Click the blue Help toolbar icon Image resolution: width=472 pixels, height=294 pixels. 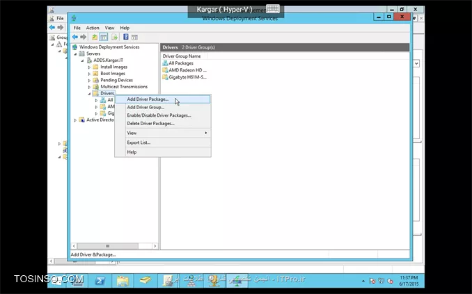pyautogui.click(x=126, y=37)
